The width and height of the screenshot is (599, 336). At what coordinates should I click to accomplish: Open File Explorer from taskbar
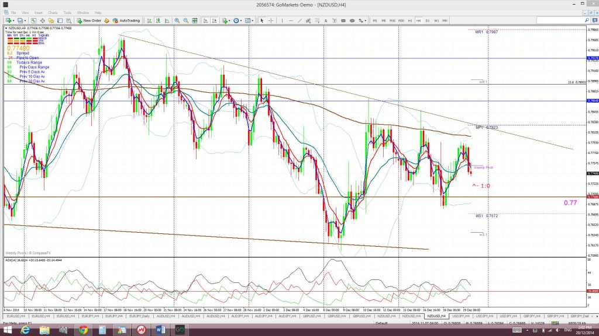44,330
